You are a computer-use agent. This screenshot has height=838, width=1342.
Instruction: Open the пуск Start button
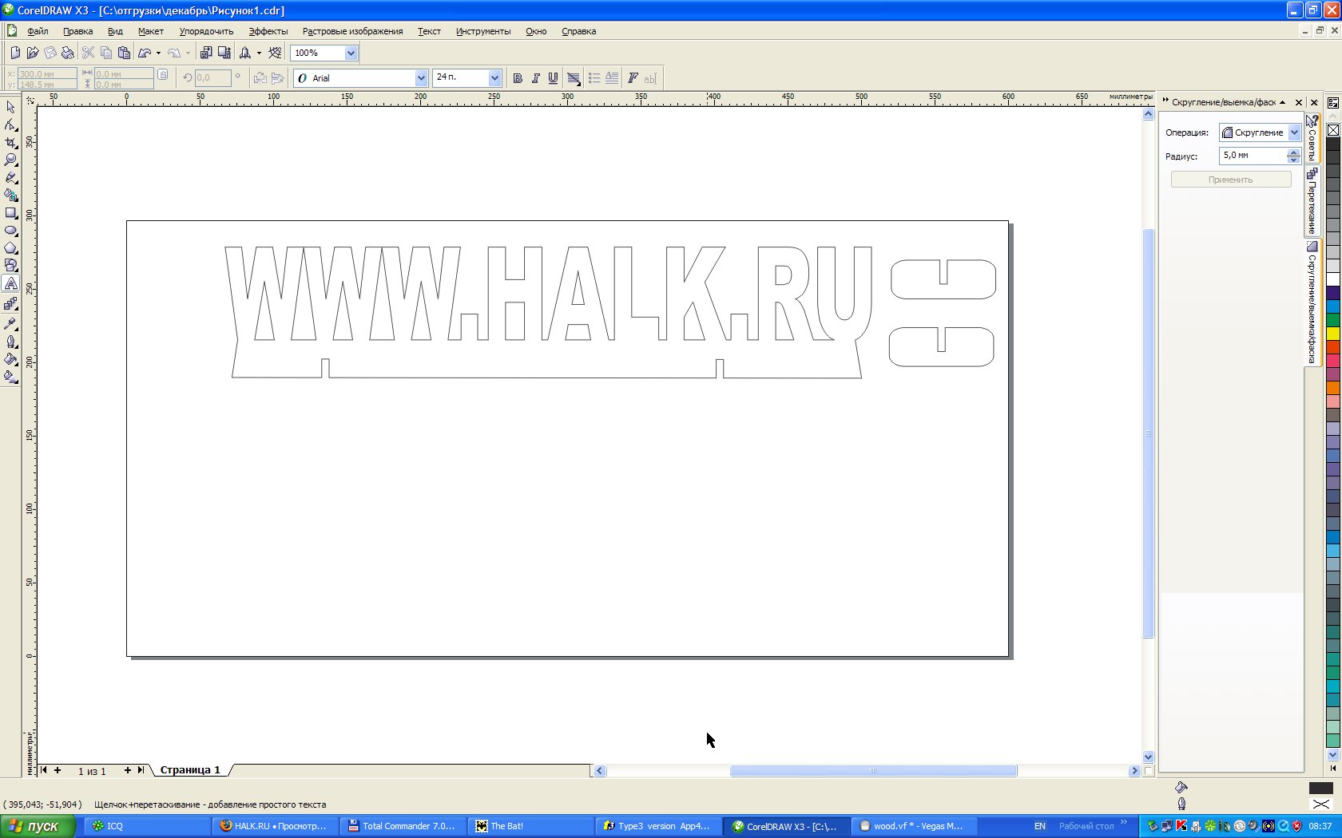37,826
